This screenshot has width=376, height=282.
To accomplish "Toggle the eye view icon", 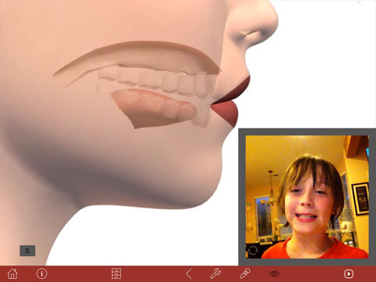I will pos(274,273).
